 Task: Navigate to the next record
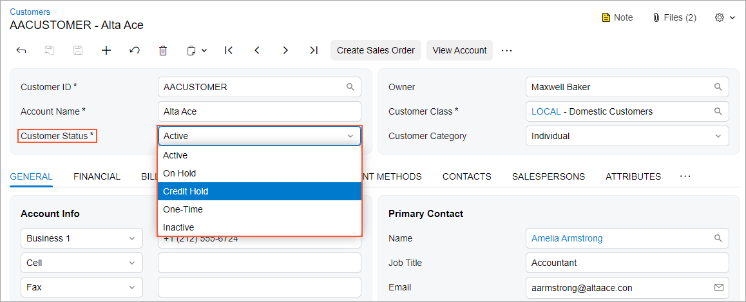(x=285, y=50)
